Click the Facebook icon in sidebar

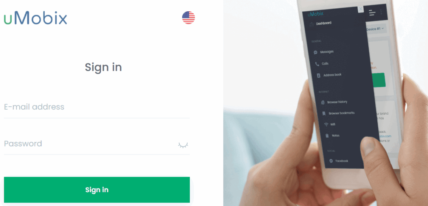pos(331,161)
